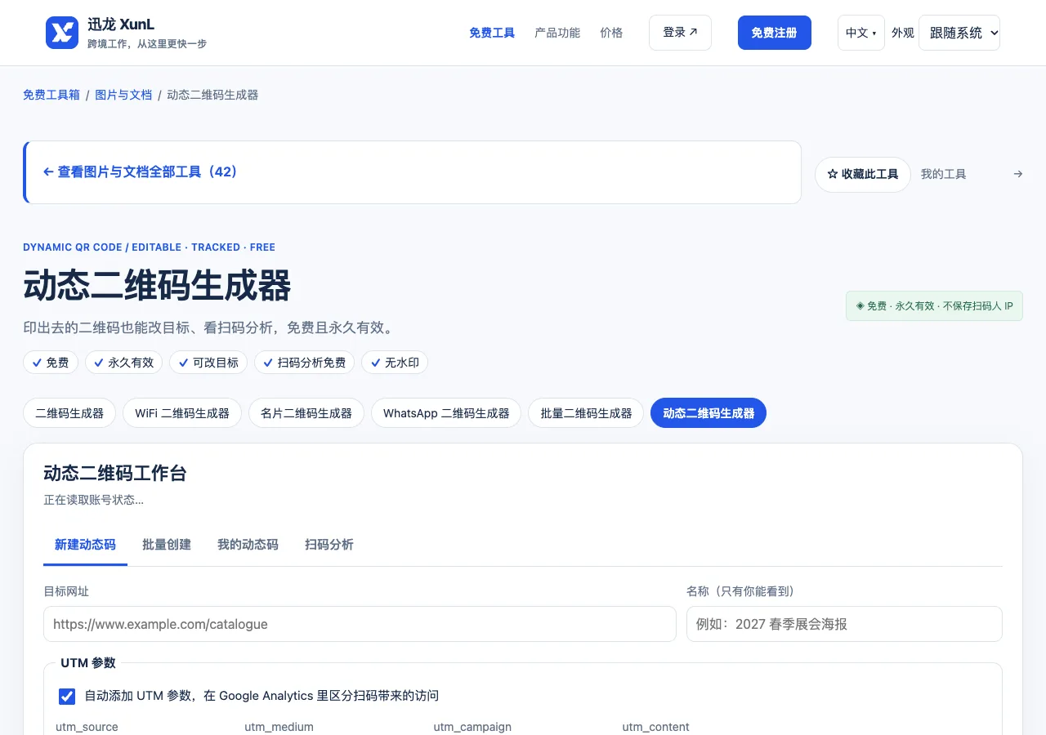Screen dimensions: 1046x735
Task: Open 查看图片与文档全部工具（42） link
Action: 140,171
